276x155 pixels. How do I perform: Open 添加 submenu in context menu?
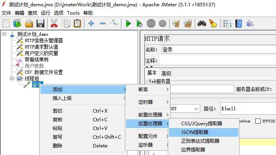click(x=83, y=89)
